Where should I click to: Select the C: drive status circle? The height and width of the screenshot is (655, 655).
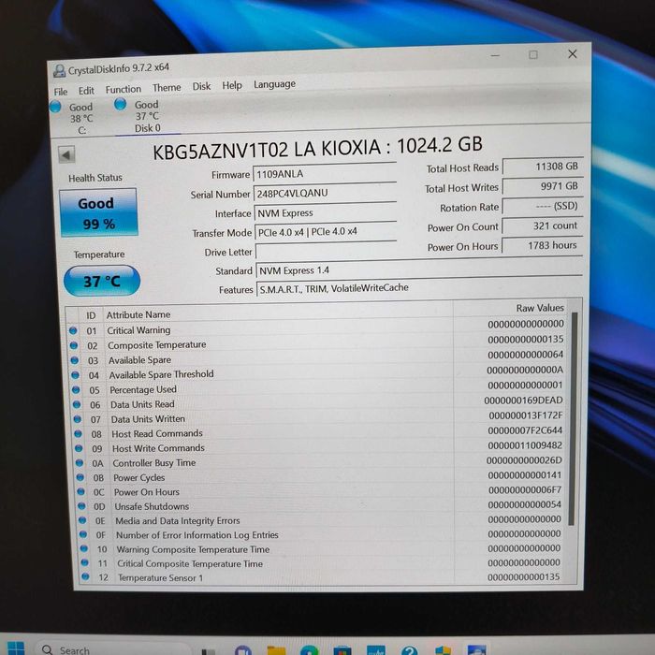point(55,107)
